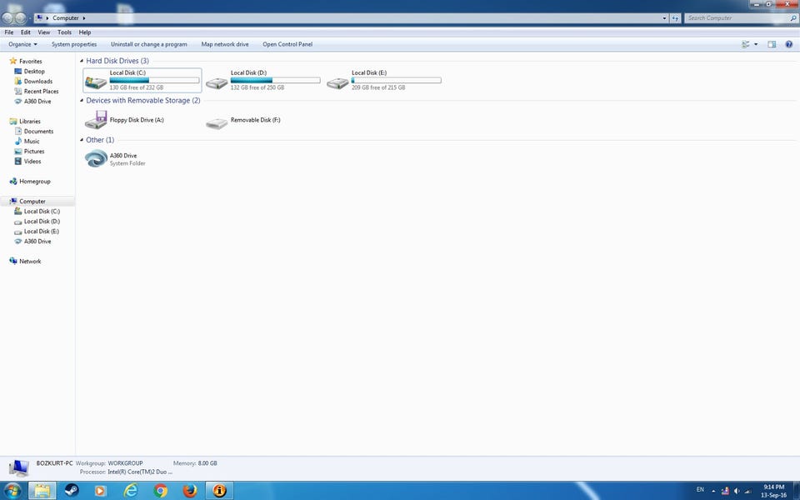Refresh the Computer address bar

pyautogui.click(x=675, y=17)
